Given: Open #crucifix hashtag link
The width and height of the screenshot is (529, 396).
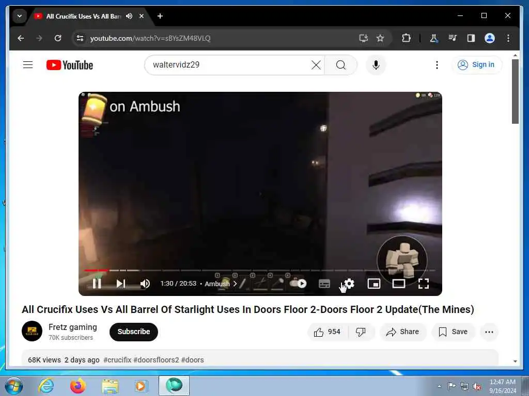Looking at the screenshot, I should 117,359.
